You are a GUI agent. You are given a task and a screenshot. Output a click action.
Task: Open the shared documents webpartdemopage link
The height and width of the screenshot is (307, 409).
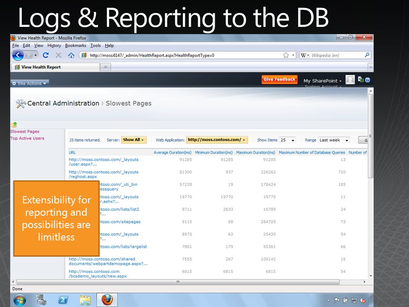(108, 261)
